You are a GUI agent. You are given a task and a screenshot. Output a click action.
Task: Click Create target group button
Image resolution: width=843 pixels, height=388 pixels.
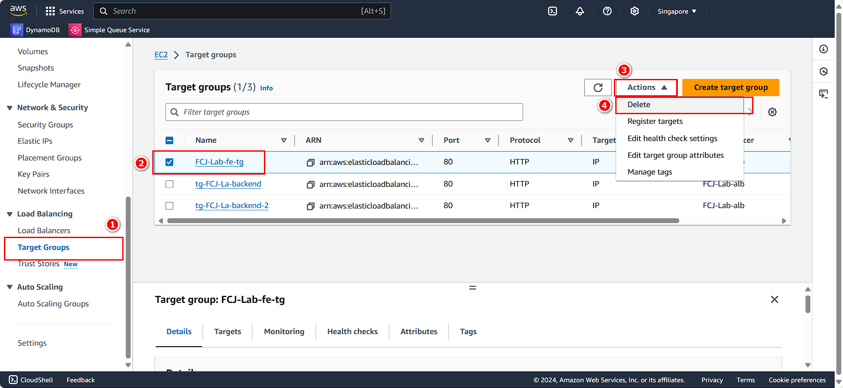click(731, 87)
